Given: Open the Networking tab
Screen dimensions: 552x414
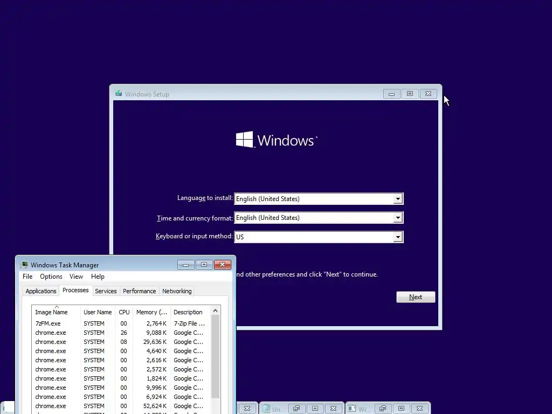Looking at the screenshot, I should pos(177,291).
